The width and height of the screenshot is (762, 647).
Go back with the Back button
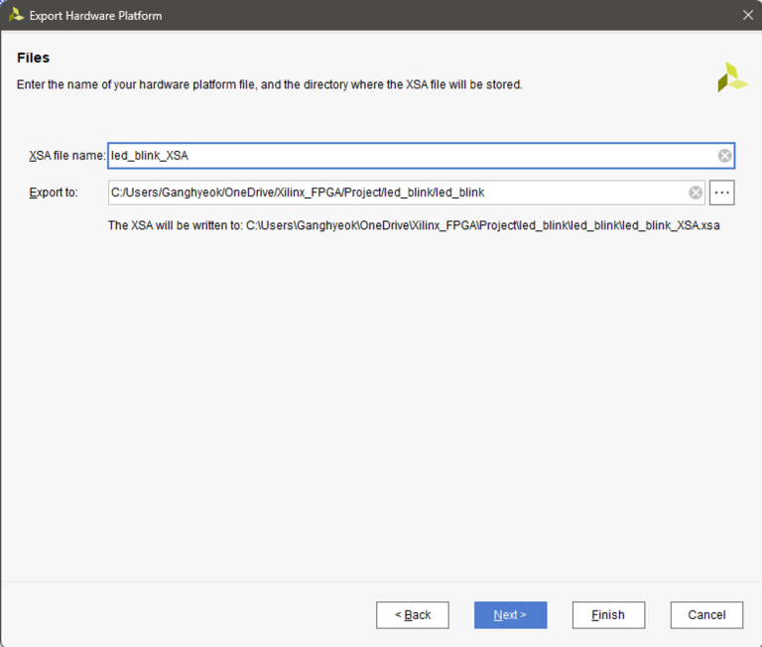click(x=412, y=615)
